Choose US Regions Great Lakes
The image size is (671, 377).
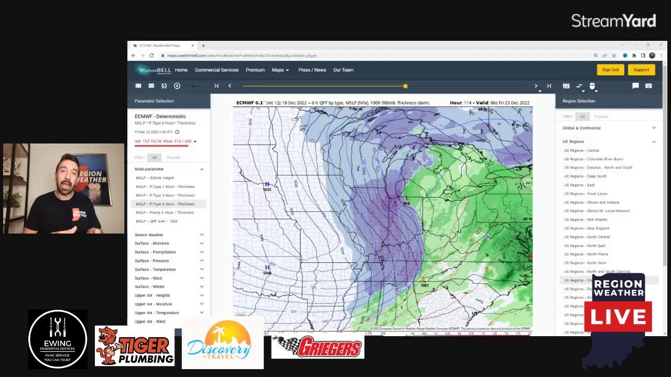[x=586, y=194]
